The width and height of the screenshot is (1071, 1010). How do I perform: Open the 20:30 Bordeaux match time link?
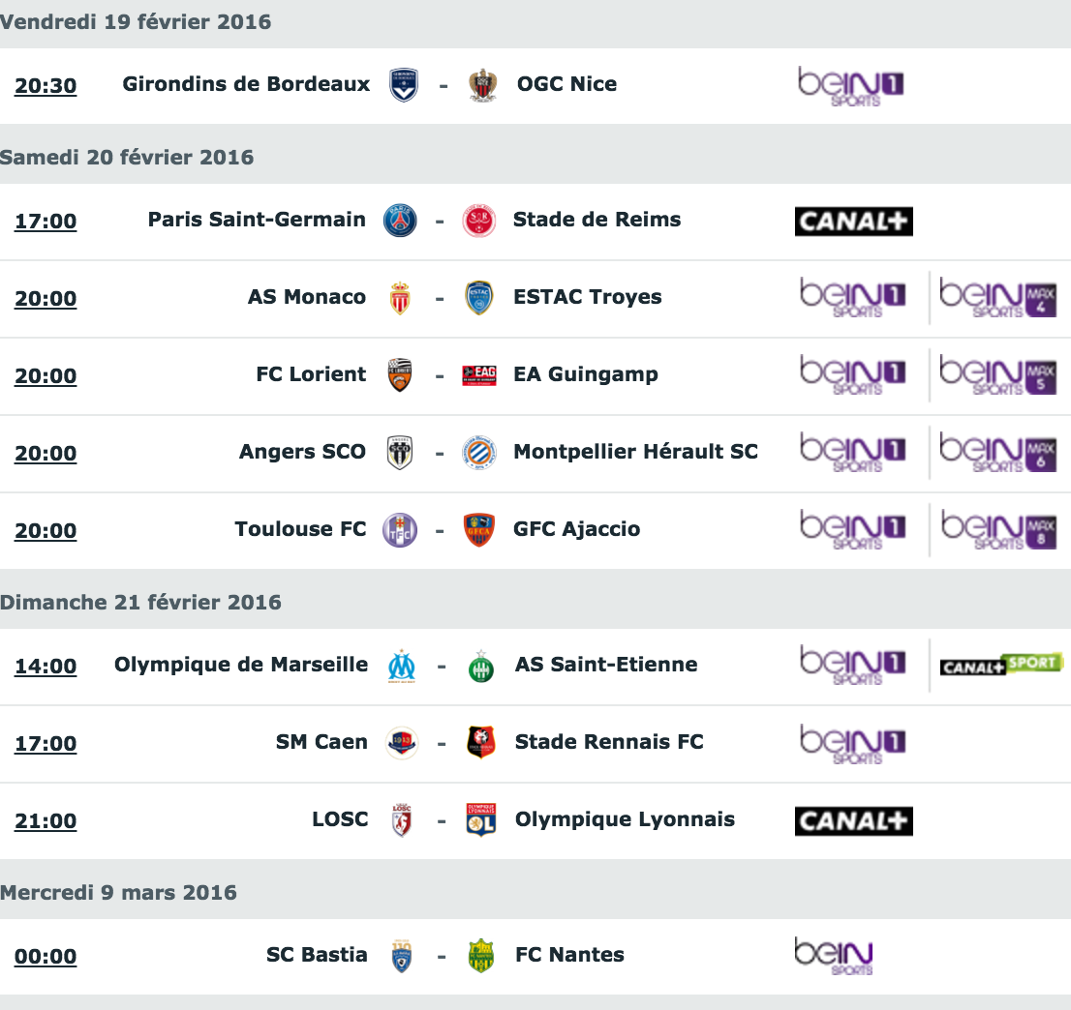[x=46, y=86]
